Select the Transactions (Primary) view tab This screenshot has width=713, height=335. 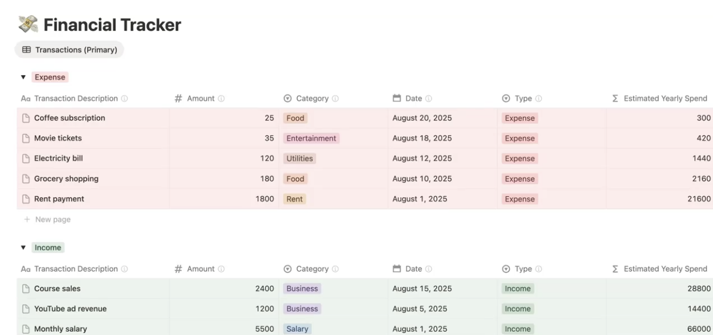tap(70, 50)
